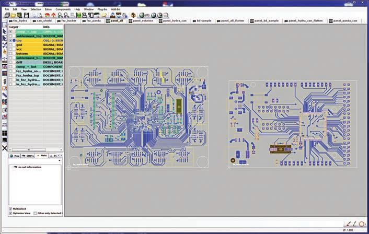
Task: Click the node routing icon in left toolbar
Action: 5,45
